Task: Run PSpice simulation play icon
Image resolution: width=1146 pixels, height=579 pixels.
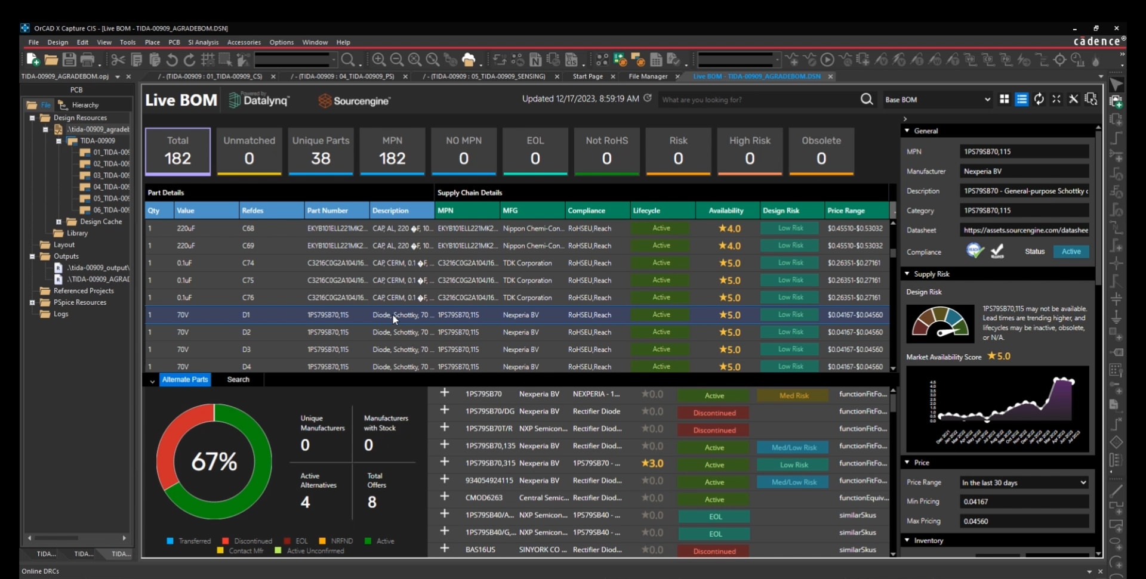Action: (827, 60)
